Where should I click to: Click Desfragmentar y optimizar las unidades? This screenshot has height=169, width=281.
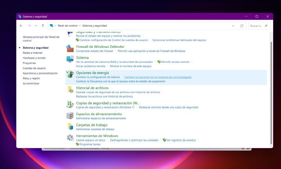[x=134, y=140]
